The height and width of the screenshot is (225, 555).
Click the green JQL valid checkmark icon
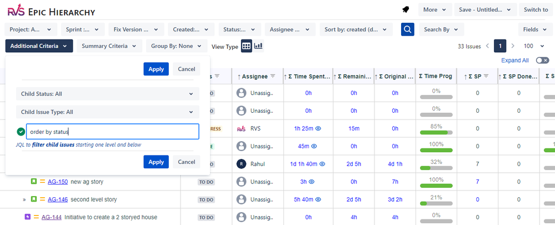[x=21, y=132]
